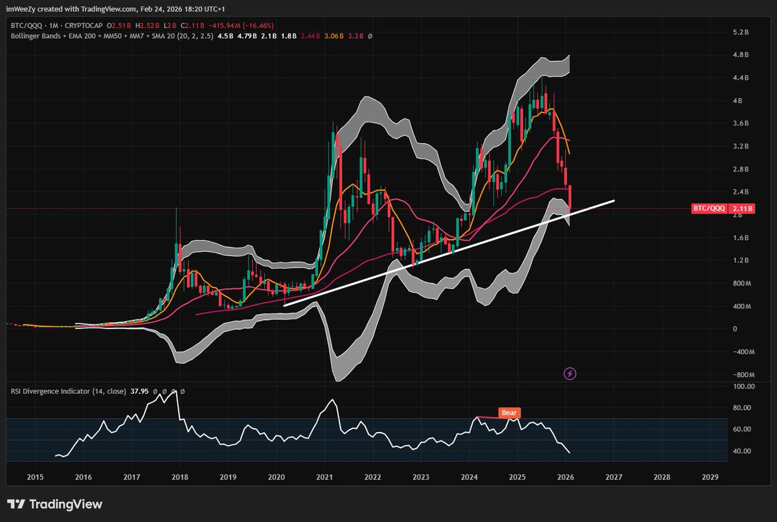Click the −800 M price axis label
The image size is (777, 522).
tap(744, 375)
